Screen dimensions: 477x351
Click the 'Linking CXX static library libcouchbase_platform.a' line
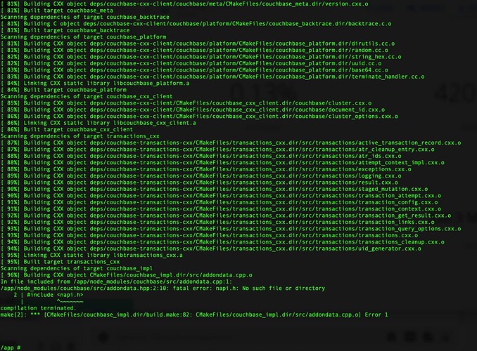pyautogui.click(x=94, y=84)
